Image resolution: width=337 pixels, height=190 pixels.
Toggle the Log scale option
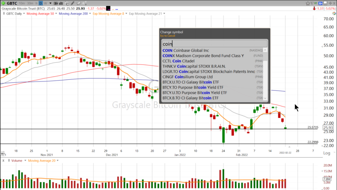(x=326, y=153)
